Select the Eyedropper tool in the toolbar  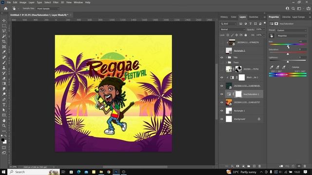tap(4, 52)
